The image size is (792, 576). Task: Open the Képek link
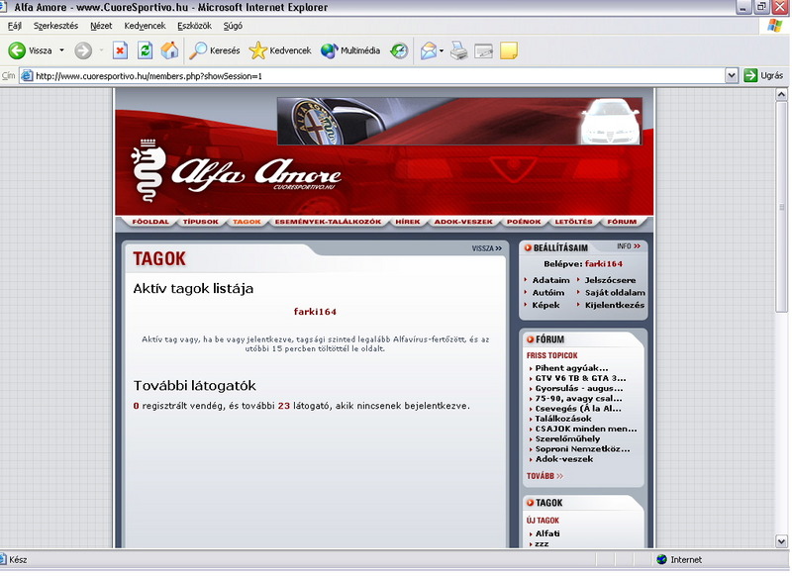tap(545, 306)
